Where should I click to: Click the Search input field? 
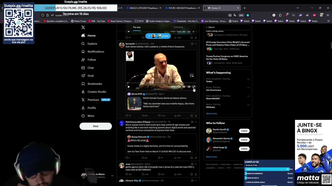[x=228, y=27]
